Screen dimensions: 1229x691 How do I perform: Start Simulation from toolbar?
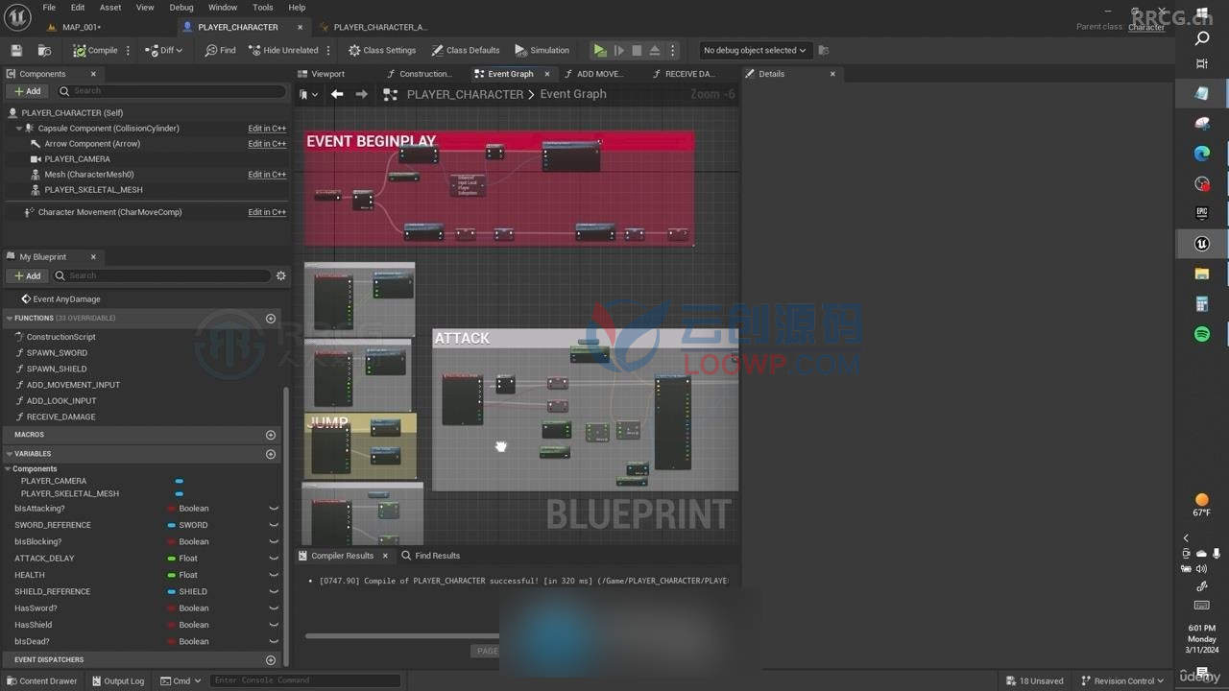542,50
